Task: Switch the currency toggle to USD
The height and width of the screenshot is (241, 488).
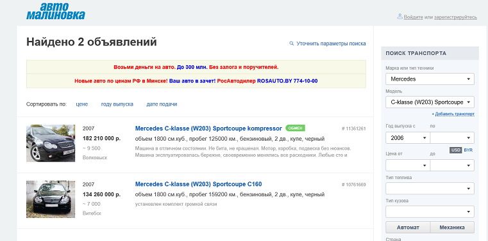Action: (456, 150)
